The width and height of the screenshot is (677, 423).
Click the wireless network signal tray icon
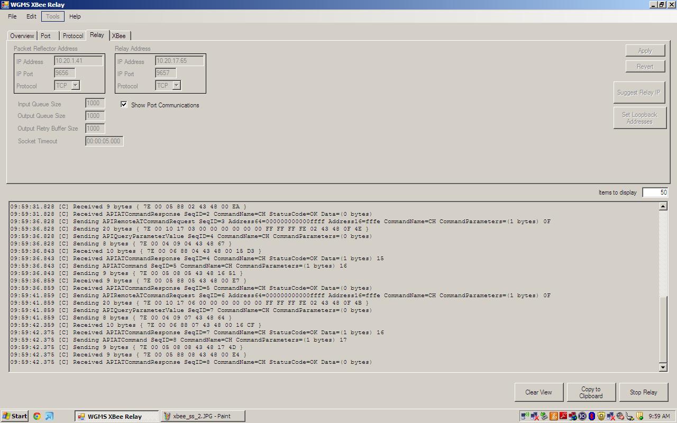[524, 416]
